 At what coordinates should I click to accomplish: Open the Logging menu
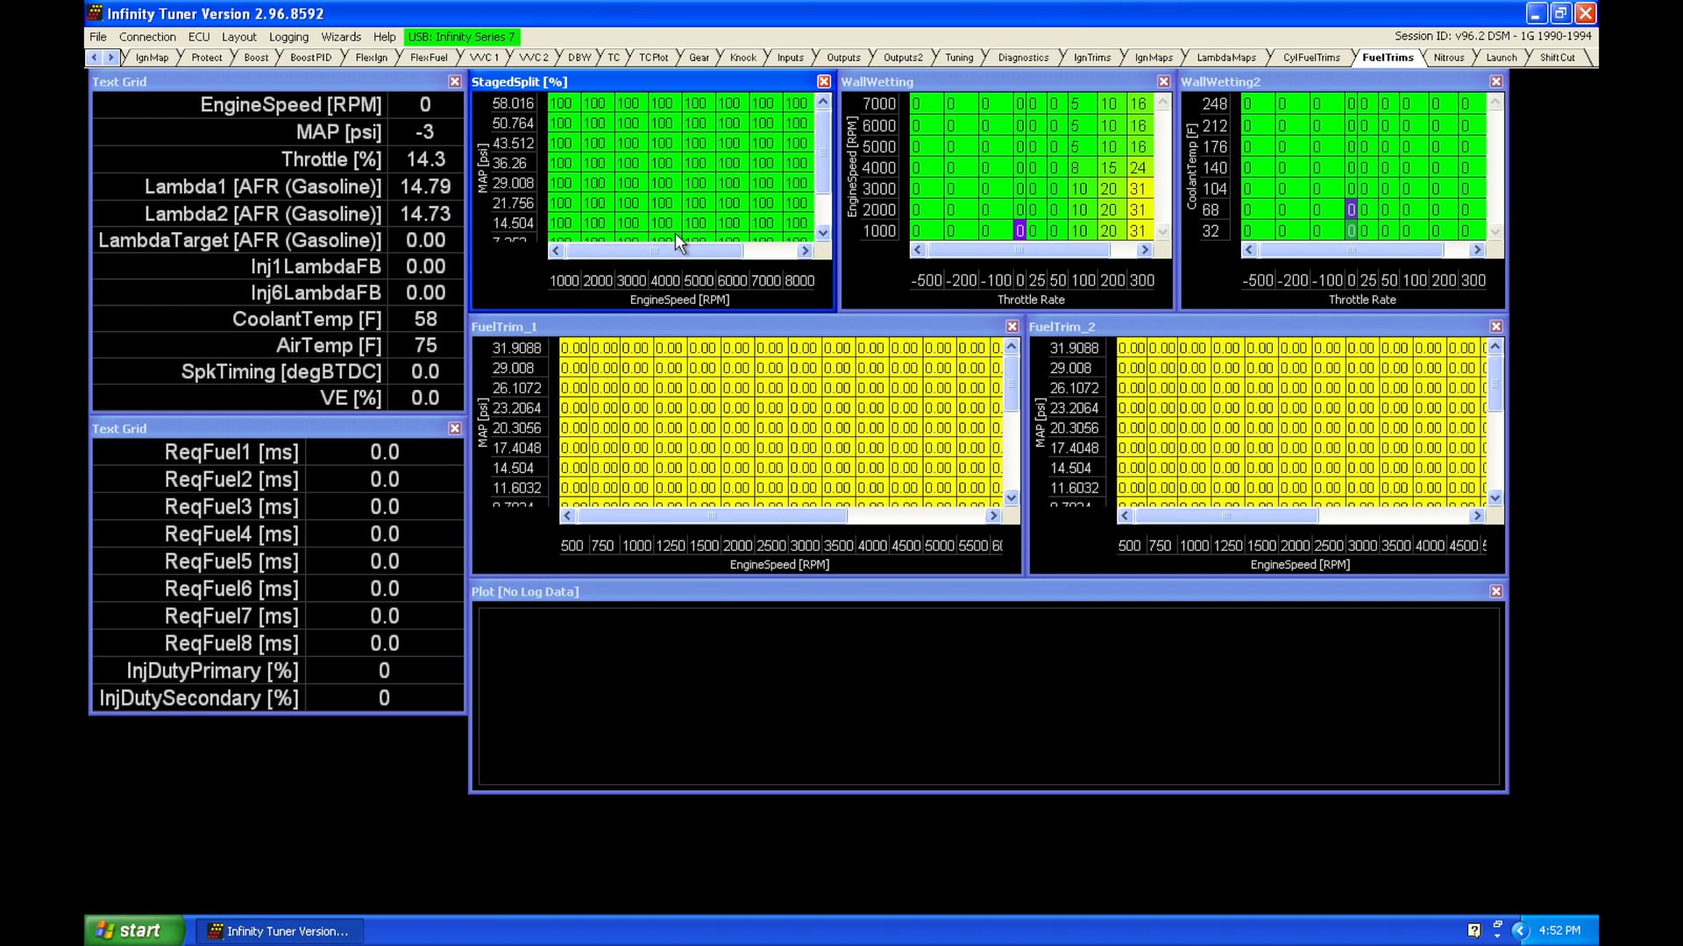coord(288,37)
